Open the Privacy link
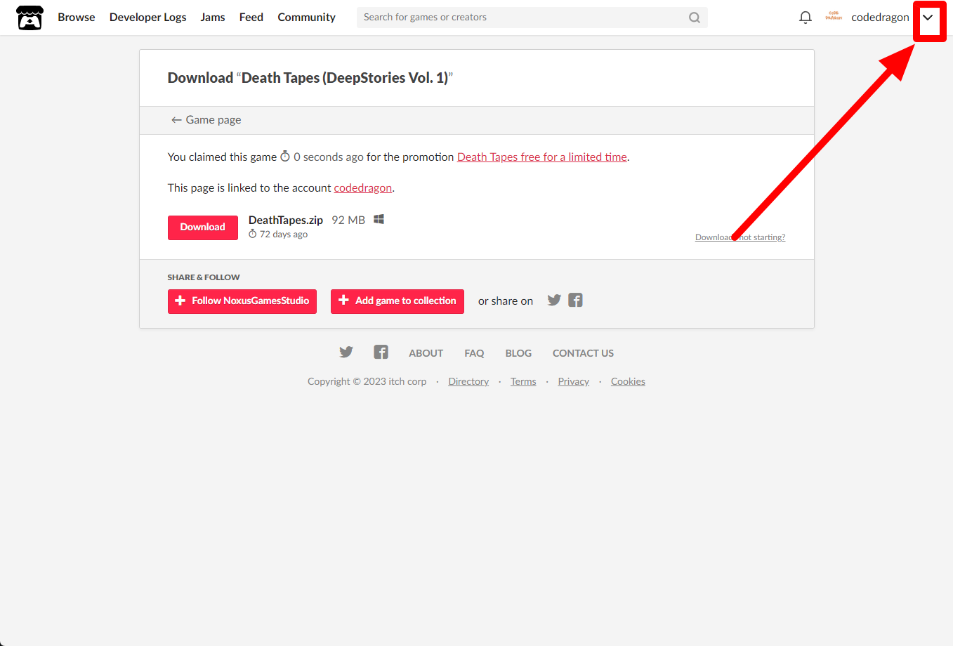 (x=574, y=381)
